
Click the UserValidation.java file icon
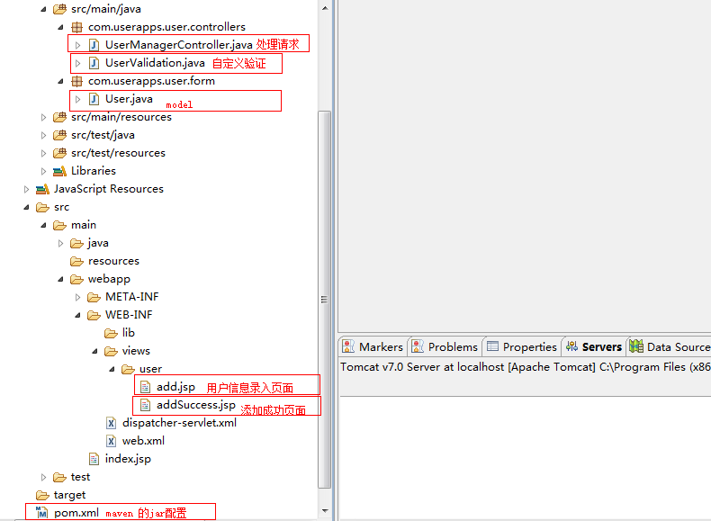94,63
